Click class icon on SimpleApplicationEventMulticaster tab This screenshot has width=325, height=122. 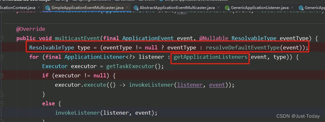pyautogui.click(x=48, y=8)
